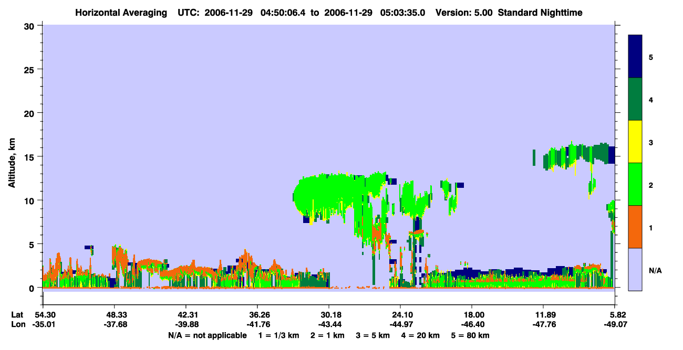Click the longitude value -47.76

coord(543,324)
